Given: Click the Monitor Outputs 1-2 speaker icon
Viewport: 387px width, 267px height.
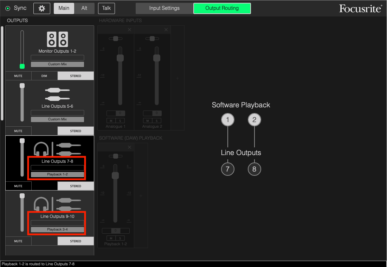Looking at the screenshot, I should [x=57, y=39].
